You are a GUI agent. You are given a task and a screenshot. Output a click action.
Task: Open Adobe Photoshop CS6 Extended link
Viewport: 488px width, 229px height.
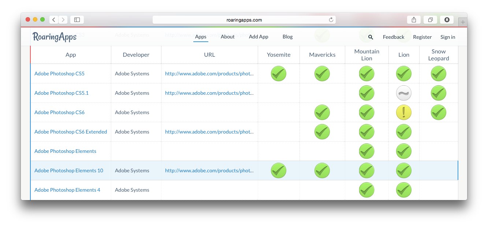[x=71, y=132]
